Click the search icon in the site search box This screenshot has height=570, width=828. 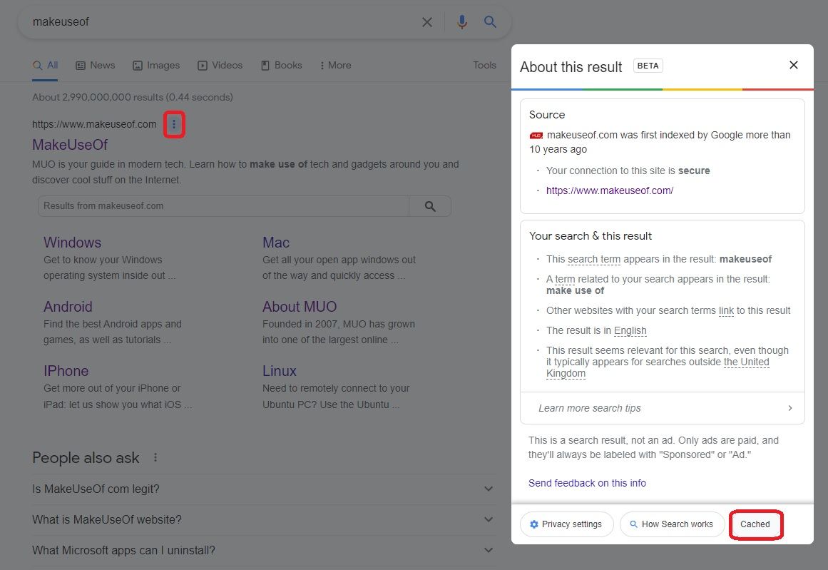click(429, 205)
